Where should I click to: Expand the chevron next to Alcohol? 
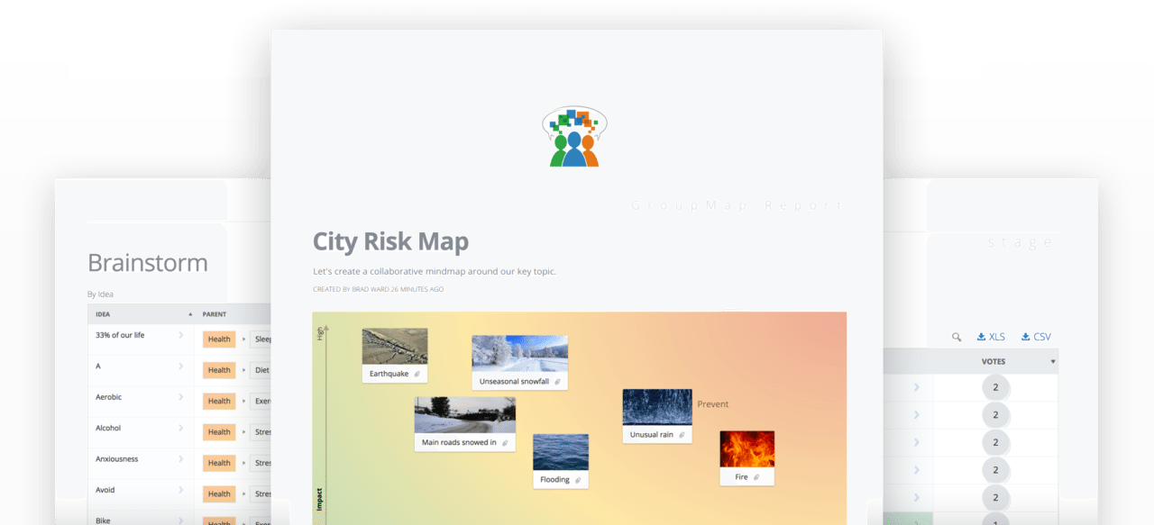180,428
